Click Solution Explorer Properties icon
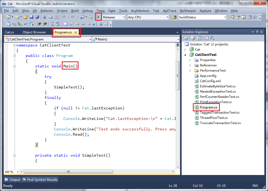This screenshot has width=268, height=191. tap(186, 38)
